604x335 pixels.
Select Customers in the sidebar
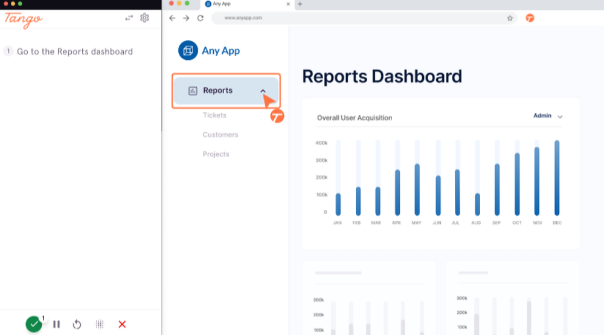(x=220, y=134)
